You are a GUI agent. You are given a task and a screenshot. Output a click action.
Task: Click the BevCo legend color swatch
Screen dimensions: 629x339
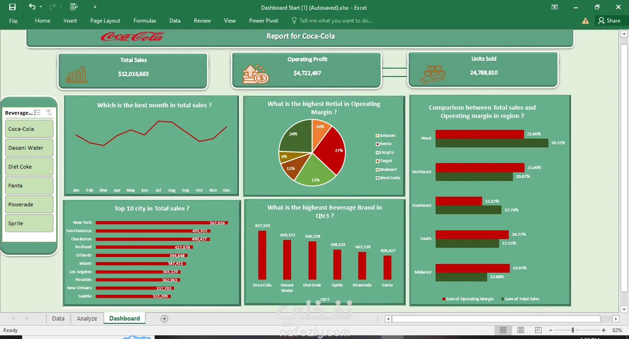click(378, 144)
